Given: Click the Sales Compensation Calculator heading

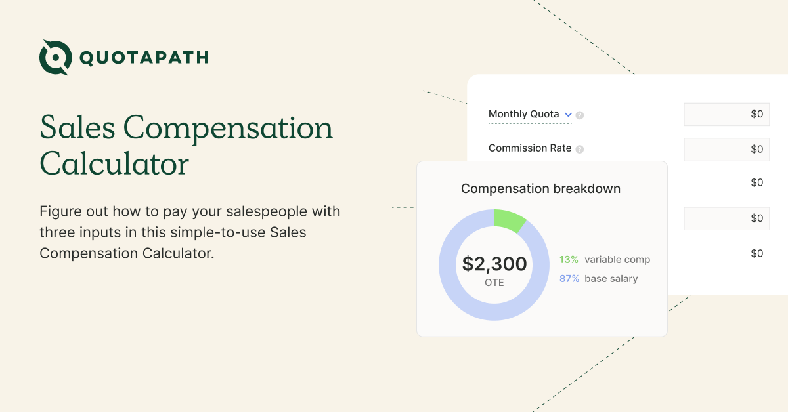Looking at the screenshot, I should 186,145.
